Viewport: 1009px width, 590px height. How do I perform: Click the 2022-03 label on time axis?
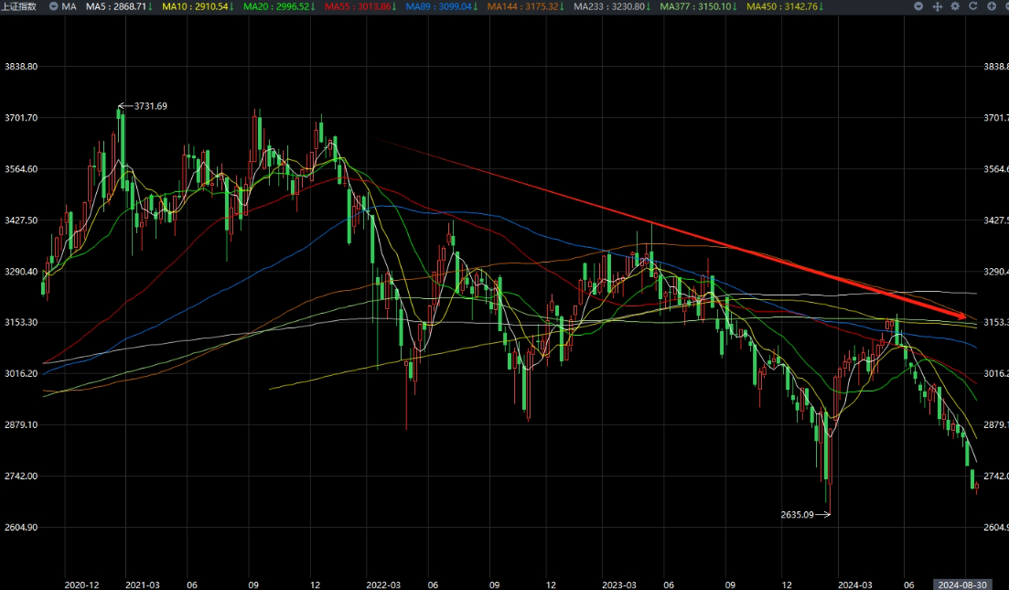382,584
